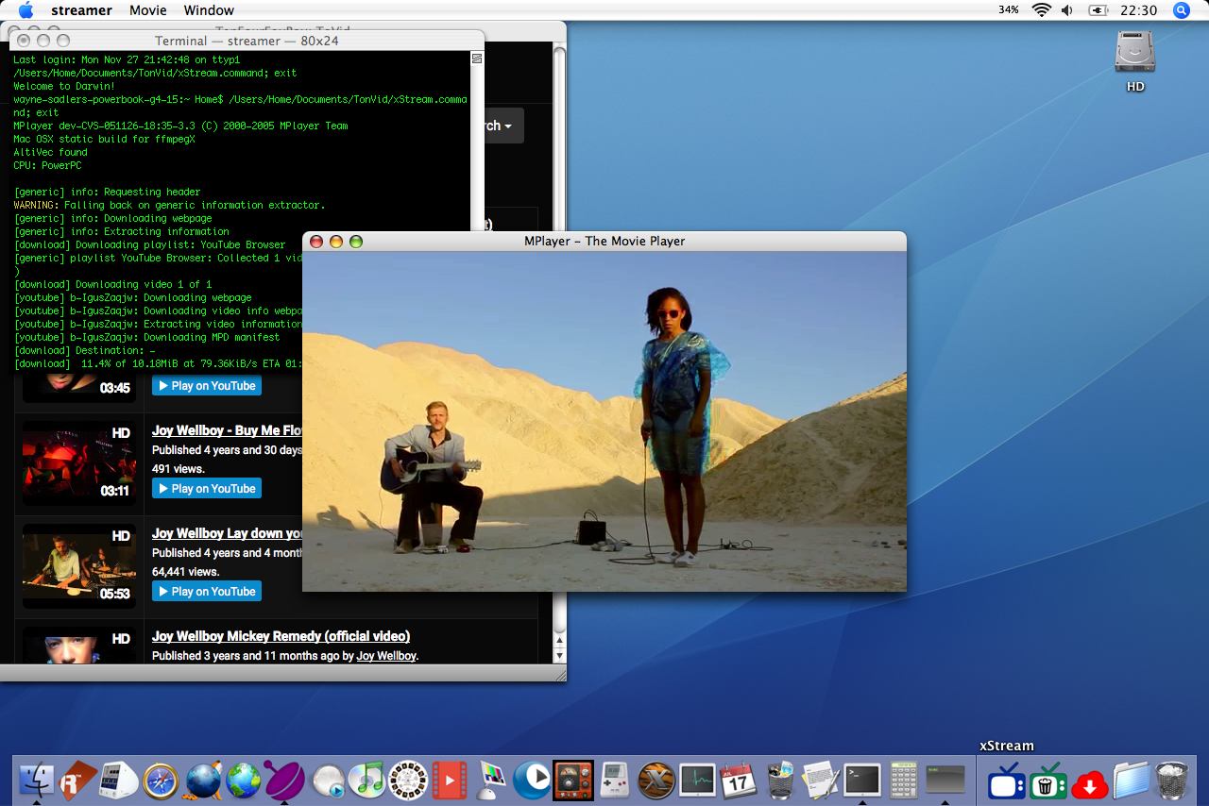Click the green TV trash icon

1048,781
